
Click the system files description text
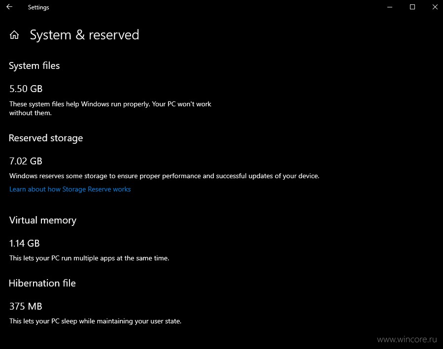coord(110,109)
